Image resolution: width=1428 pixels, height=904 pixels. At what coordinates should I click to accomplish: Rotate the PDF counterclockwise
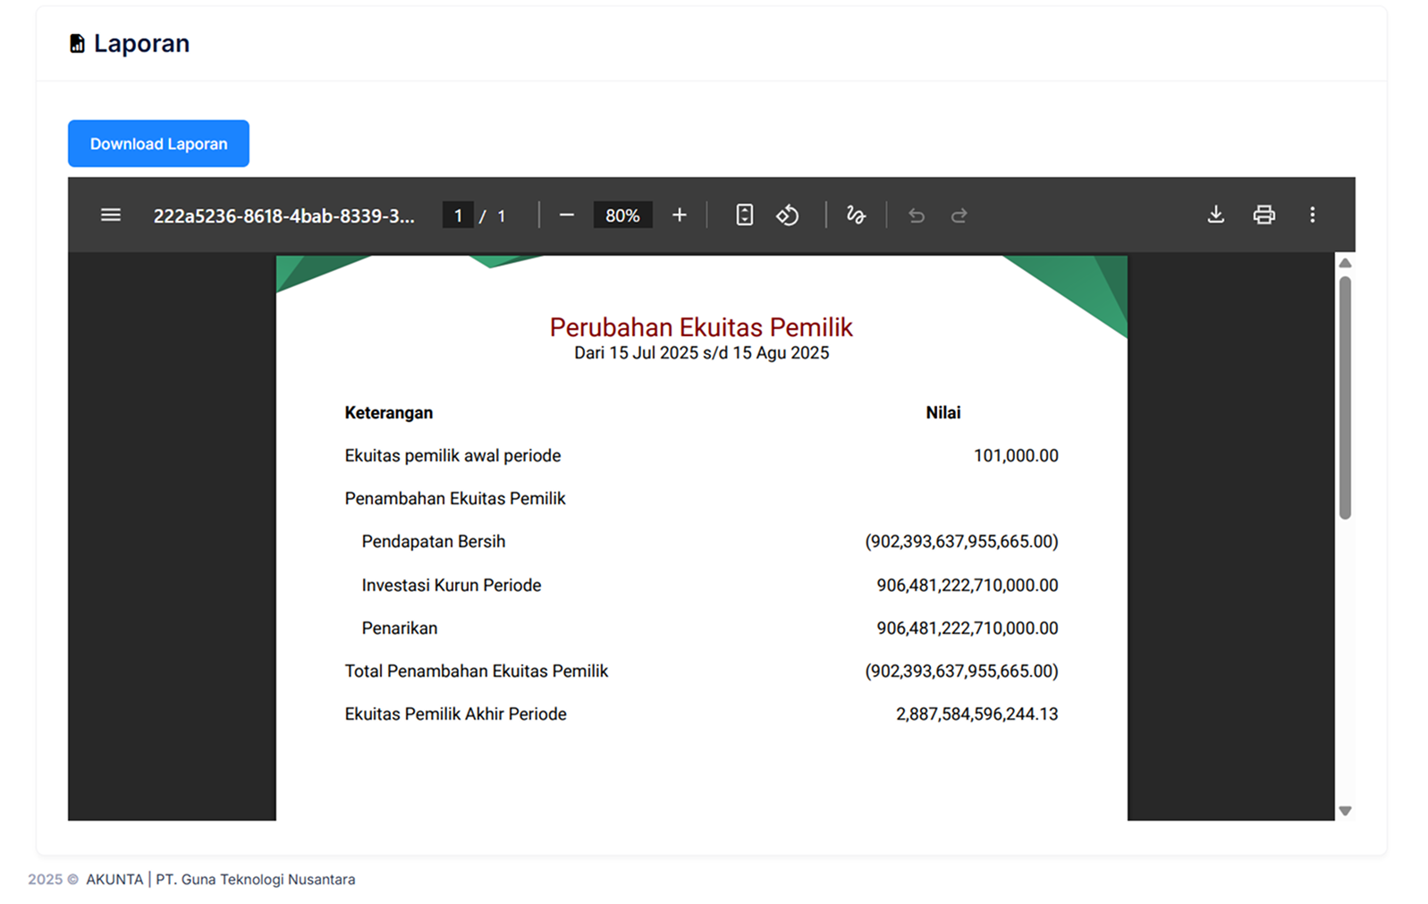(x=787, y=215)
